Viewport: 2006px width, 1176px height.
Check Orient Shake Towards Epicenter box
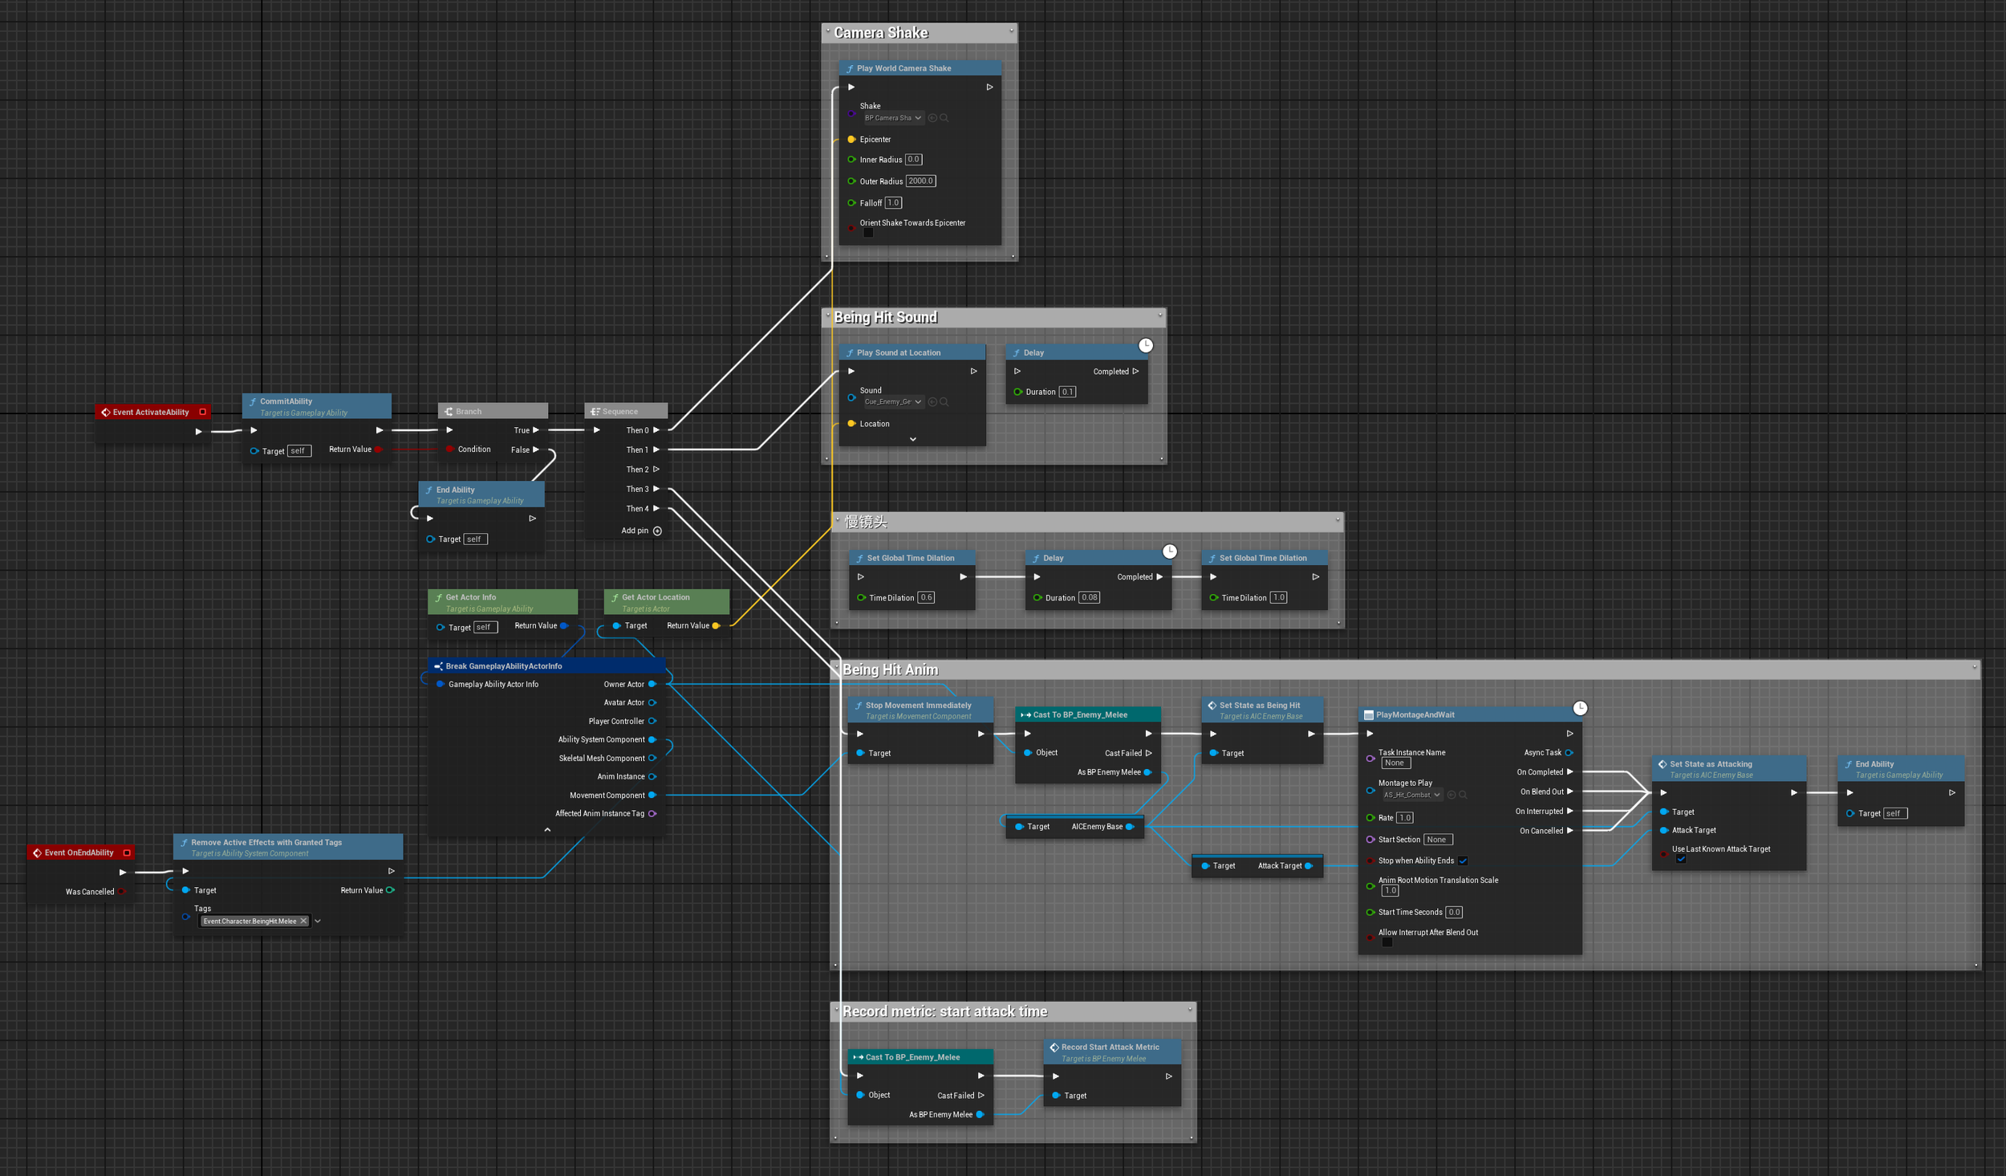pyautogui.click(x=868, y=233)
